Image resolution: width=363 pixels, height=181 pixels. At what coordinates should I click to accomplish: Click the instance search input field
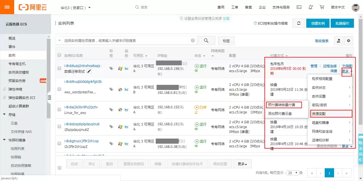click(126, 40)
